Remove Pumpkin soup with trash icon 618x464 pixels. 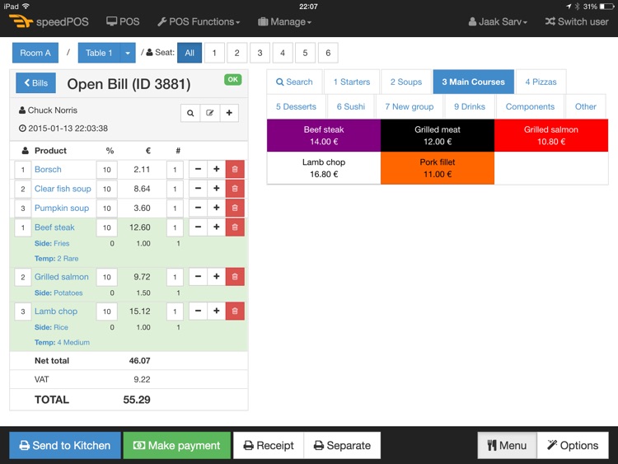235,208
